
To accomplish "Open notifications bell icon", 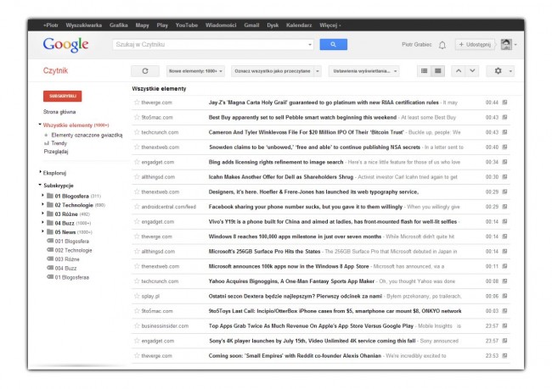I will click(442, 45).
